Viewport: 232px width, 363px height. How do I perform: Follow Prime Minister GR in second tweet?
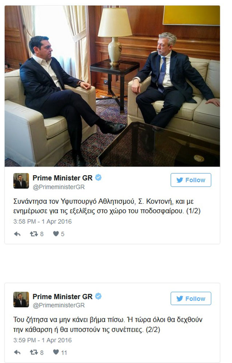pos(191,298)
